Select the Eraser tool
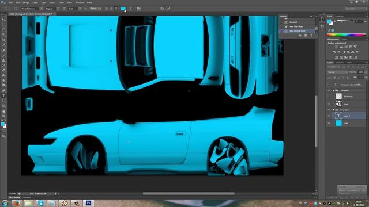Screen dimensions: 369x207 click(x=3, y=70)
